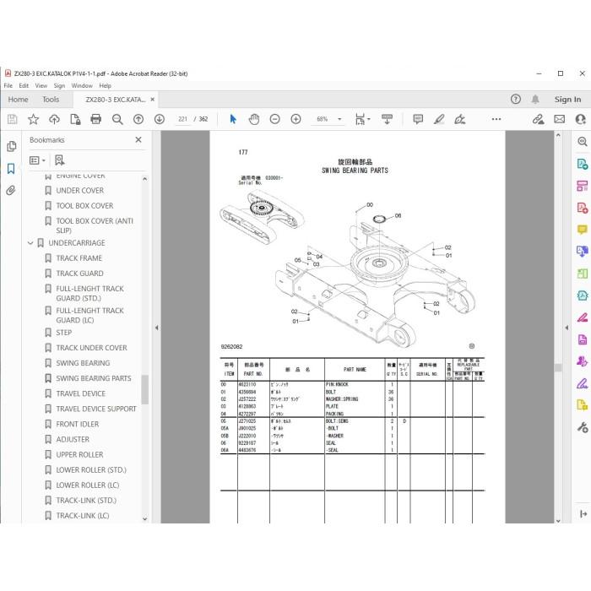
Task: Click the share link icon
Action: (x=539, y=120)
